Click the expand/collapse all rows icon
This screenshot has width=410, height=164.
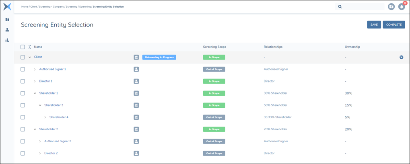(x=30, y=47)
